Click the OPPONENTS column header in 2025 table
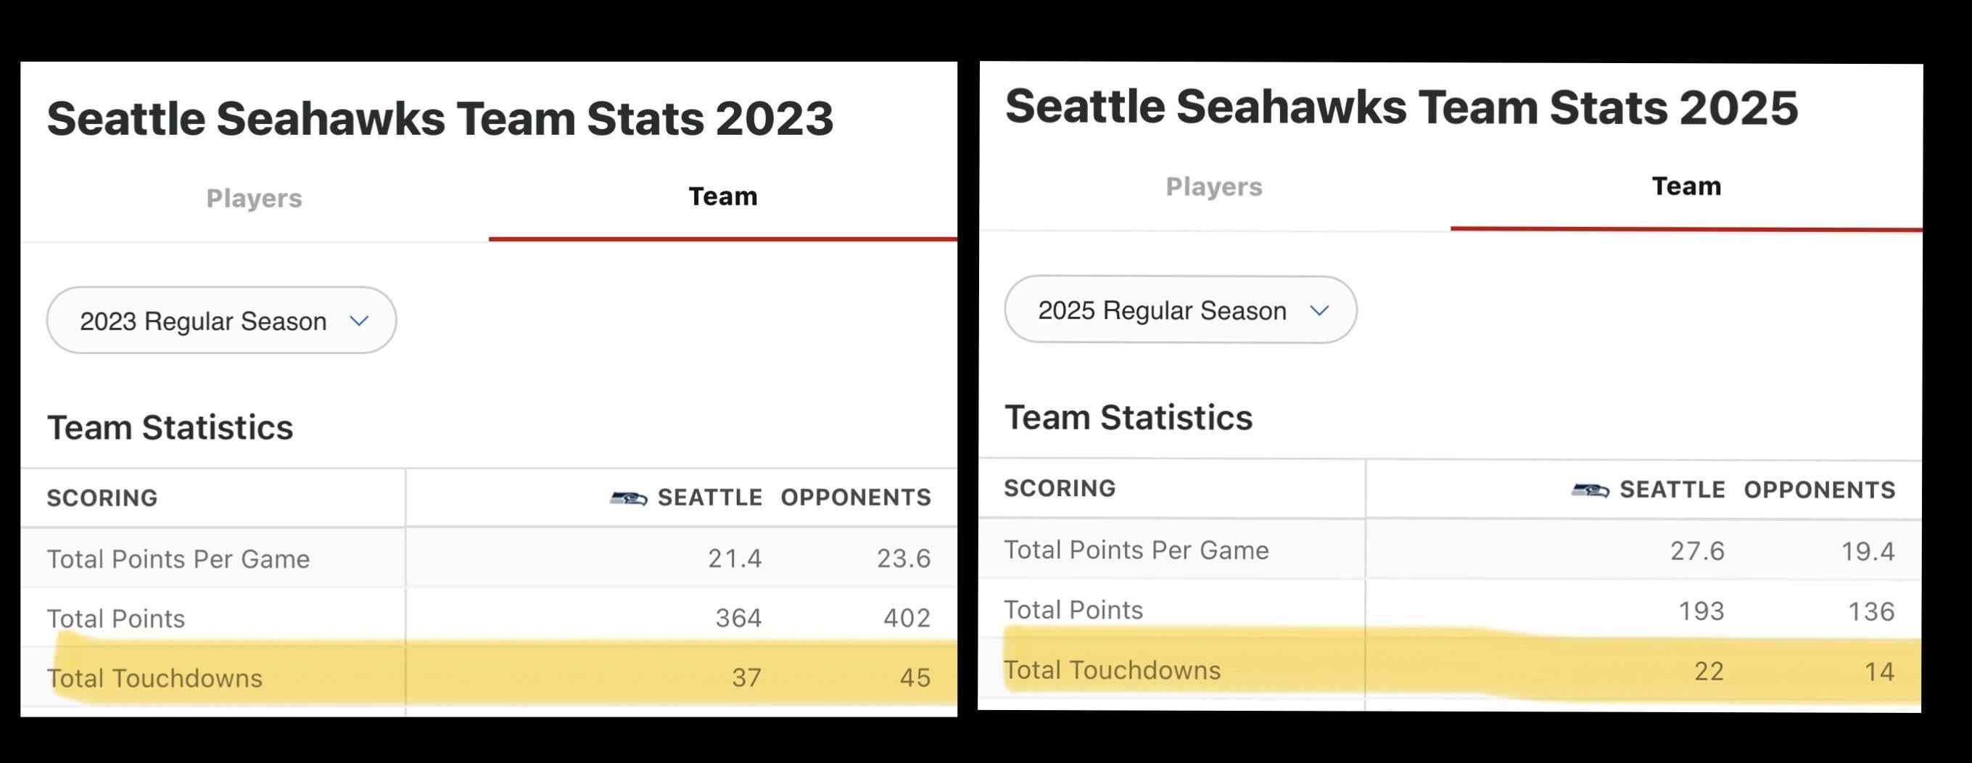Screen dimensions: 1972x763 (1819, 490)
